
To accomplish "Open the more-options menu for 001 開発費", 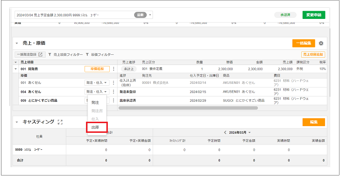I will click(113, 69).
